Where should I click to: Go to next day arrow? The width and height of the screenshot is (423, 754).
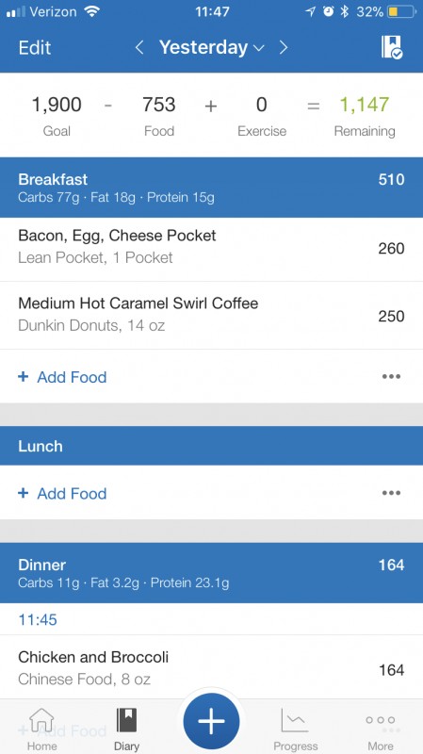pos(284,47)
